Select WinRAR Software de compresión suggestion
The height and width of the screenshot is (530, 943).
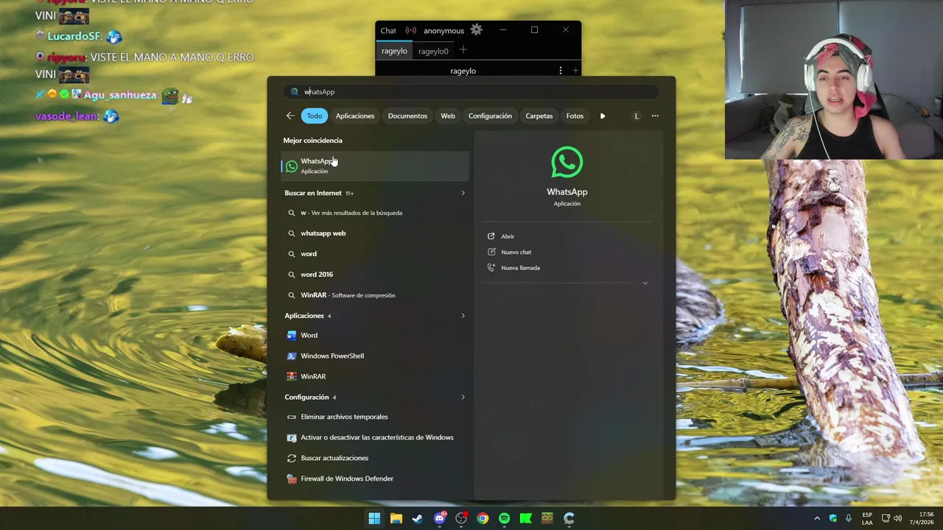375,295
